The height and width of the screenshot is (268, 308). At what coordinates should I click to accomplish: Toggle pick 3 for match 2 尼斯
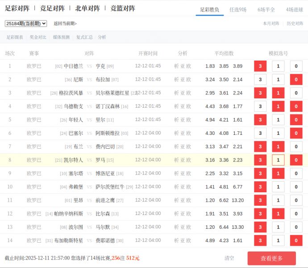[x=260, y=80]
